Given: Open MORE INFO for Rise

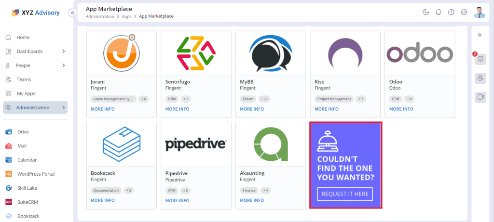Looking at the screenshot, I should pos(327,109).
